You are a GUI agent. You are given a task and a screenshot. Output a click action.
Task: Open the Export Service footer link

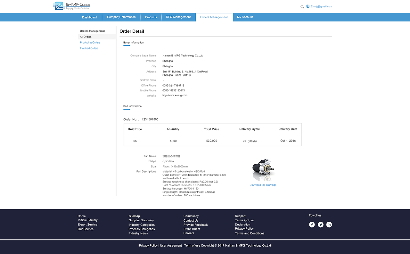87,224
